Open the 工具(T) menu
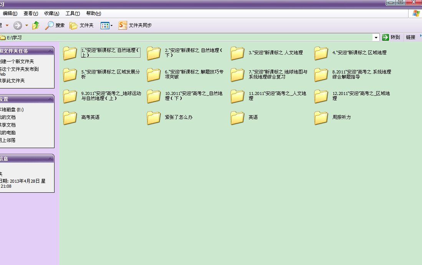This screenshot has width=422, height=265. pyautogui.click(x=73, y=13)
